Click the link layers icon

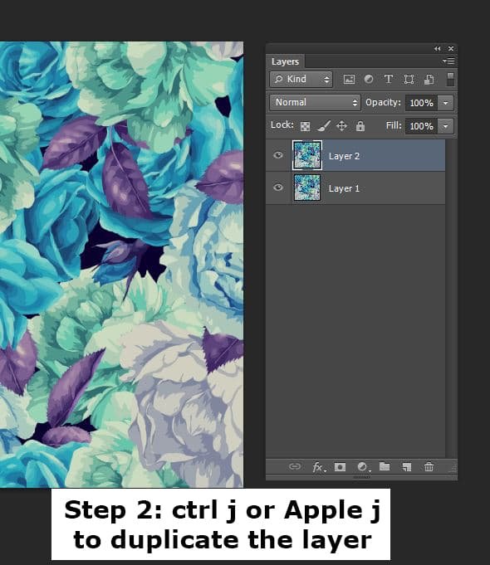(x=295, y=467)
